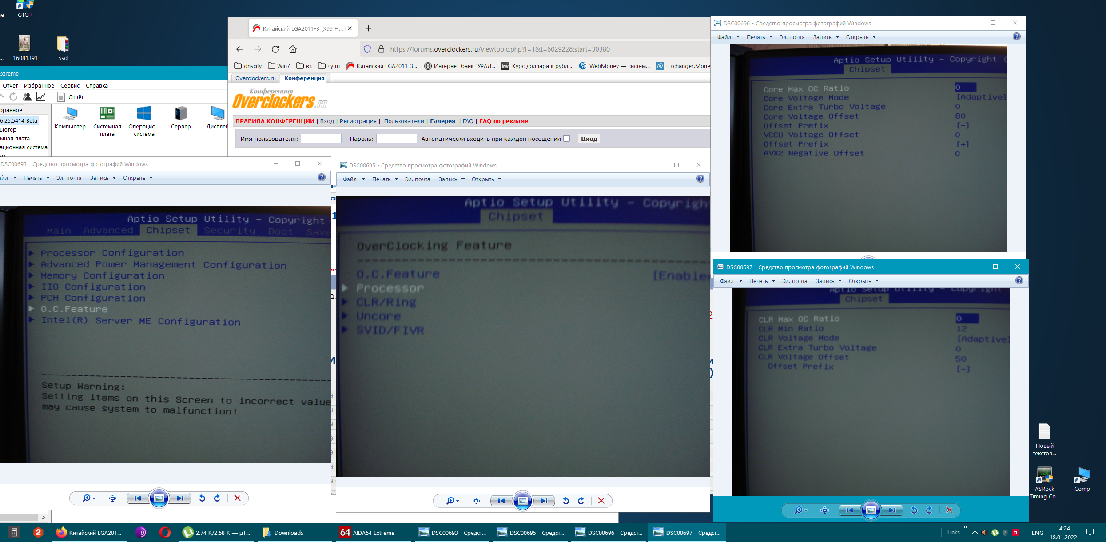Click the forum username input field
This screenshot has width=1106, height=542.
point(321,139)
